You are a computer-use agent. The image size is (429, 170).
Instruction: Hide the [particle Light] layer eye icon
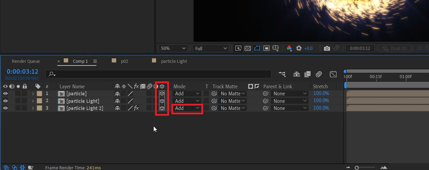[x=5, y=101]
